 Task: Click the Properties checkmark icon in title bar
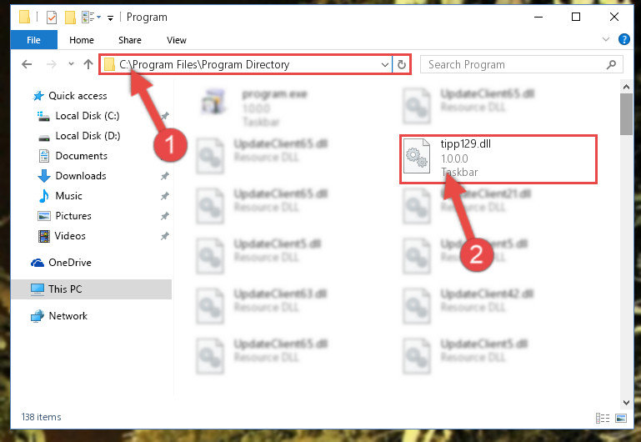(x=52, y=18)
